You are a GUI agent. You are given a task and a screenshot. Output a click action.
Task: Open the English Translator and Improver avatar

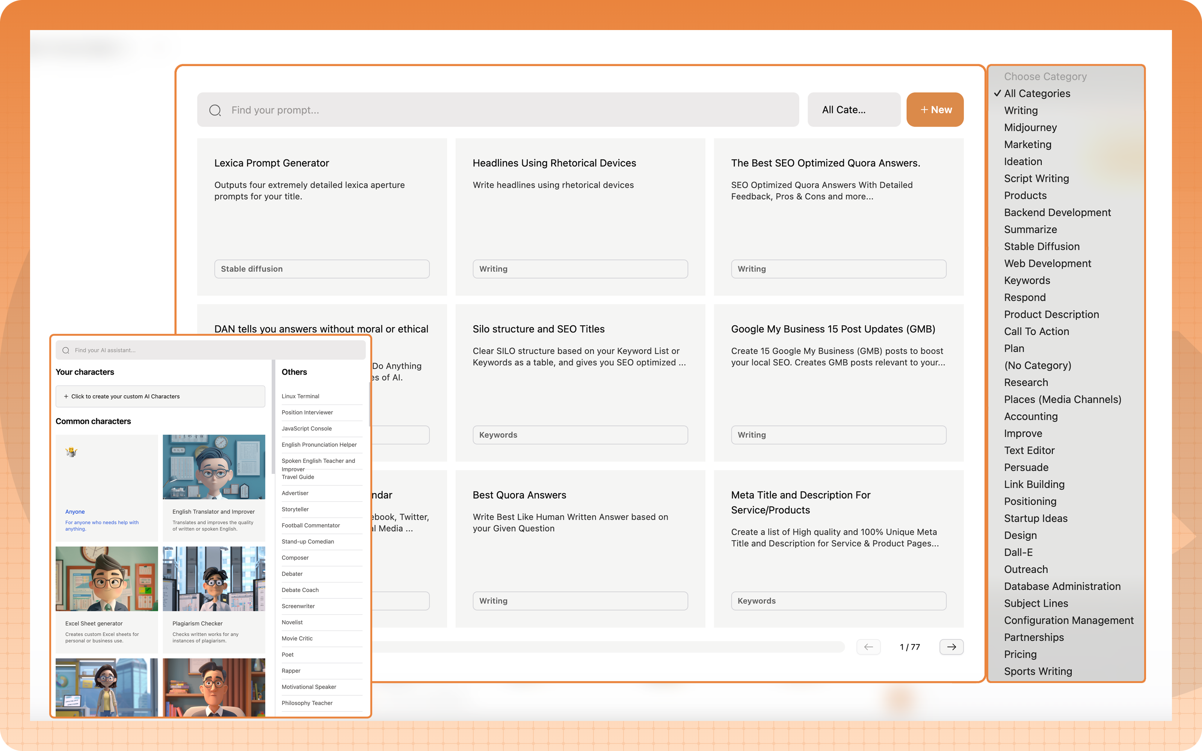214,467
